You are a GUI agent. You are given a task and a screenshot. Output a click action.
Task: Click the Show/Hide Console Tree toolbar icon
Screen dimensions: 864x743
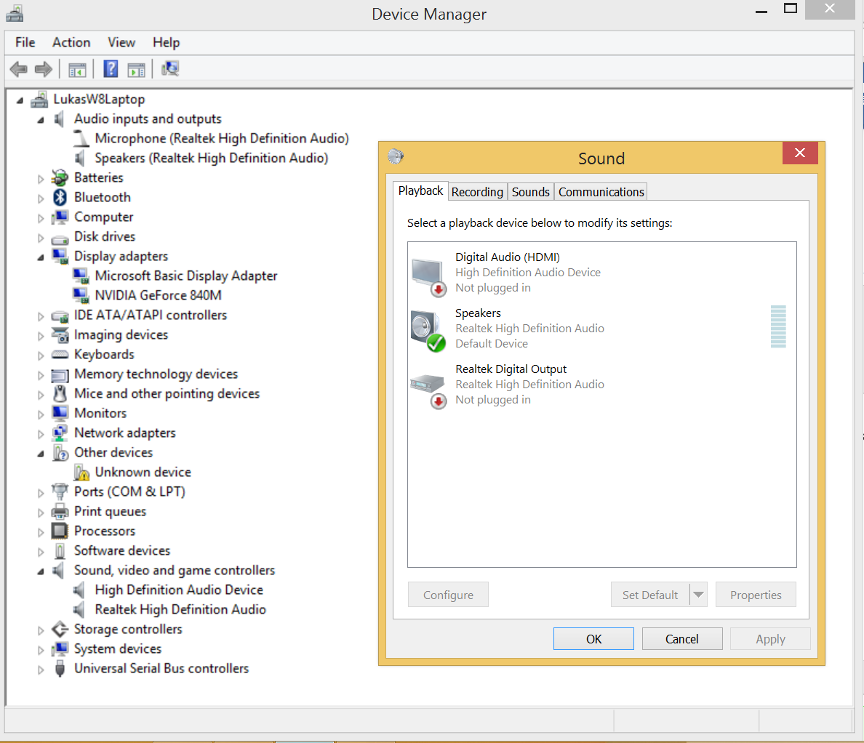(x=77, y=70)
